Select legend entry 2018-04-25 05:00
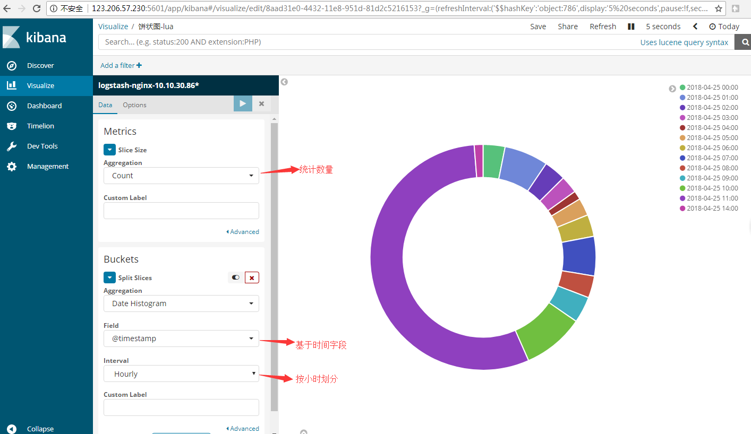This screenshot has width=751, height=434. pos(709,138)
